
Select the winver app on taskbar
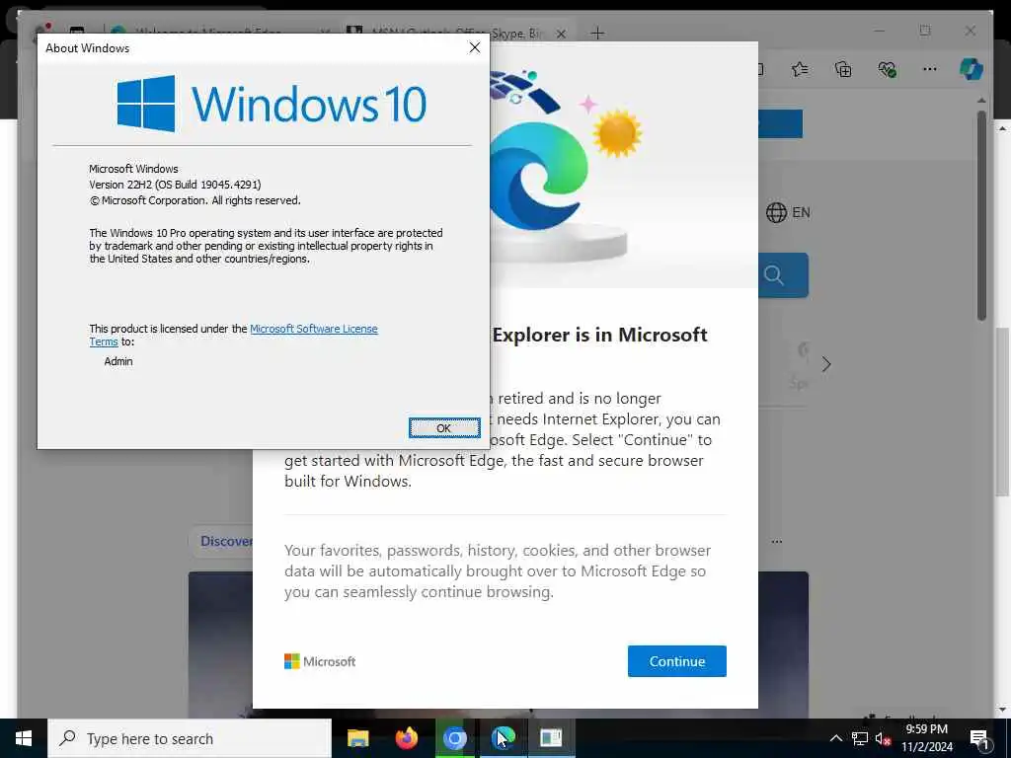coord(551,738)
